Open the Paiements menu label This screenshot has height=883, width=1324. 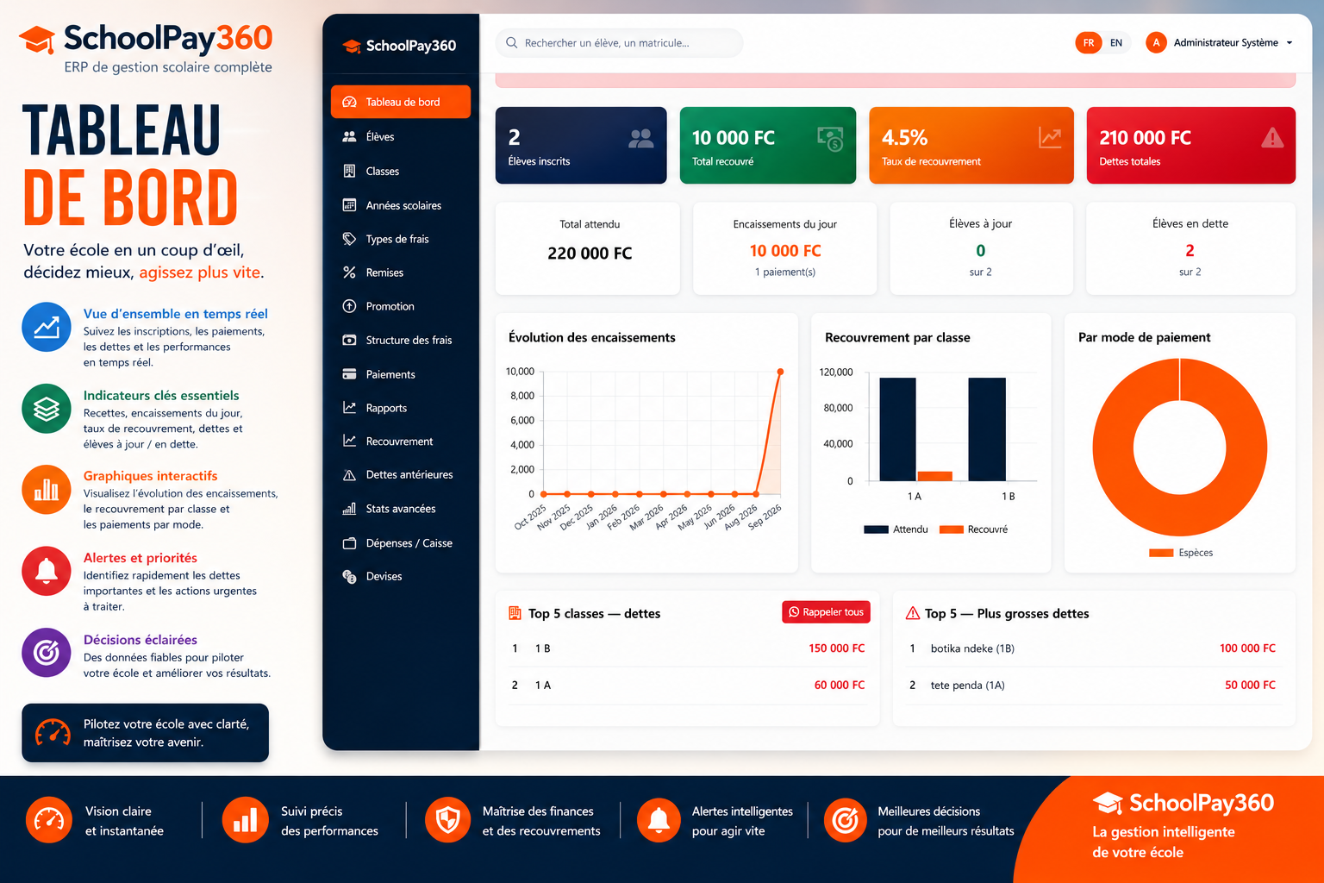390,374
